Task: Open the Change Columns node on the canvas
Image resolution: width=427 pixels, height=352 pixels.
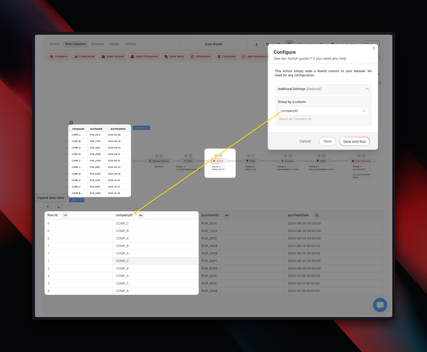Action: (159, 161)
